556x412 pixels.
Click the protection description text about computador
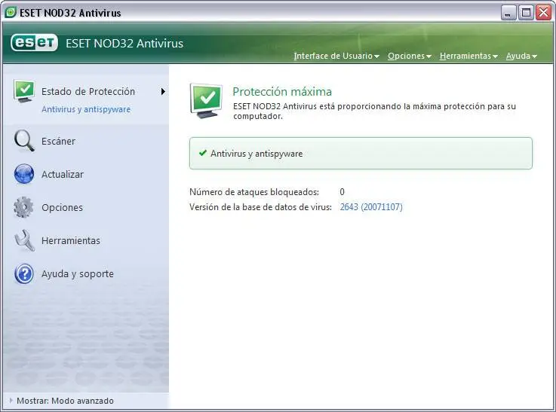click(374, 111)
